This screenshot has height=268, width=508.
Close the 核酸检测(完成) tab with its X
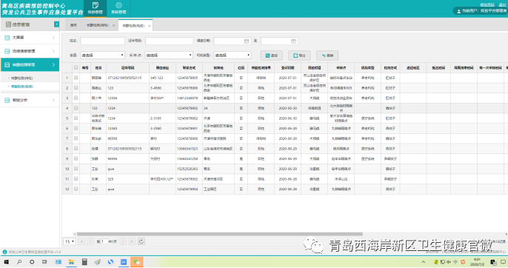[x=150, y=26]
